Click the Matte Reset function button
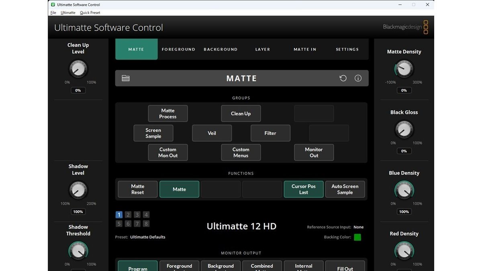This screenshot has height=271, width=482. pyautogui.click(x=138, y=189)
